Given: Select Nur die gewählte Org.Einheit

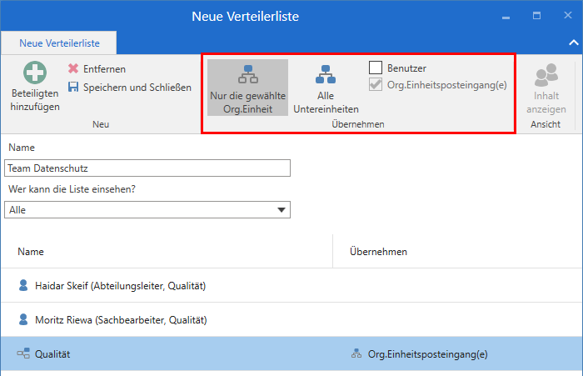Looking at the screenshot, I should click(247, 88).
